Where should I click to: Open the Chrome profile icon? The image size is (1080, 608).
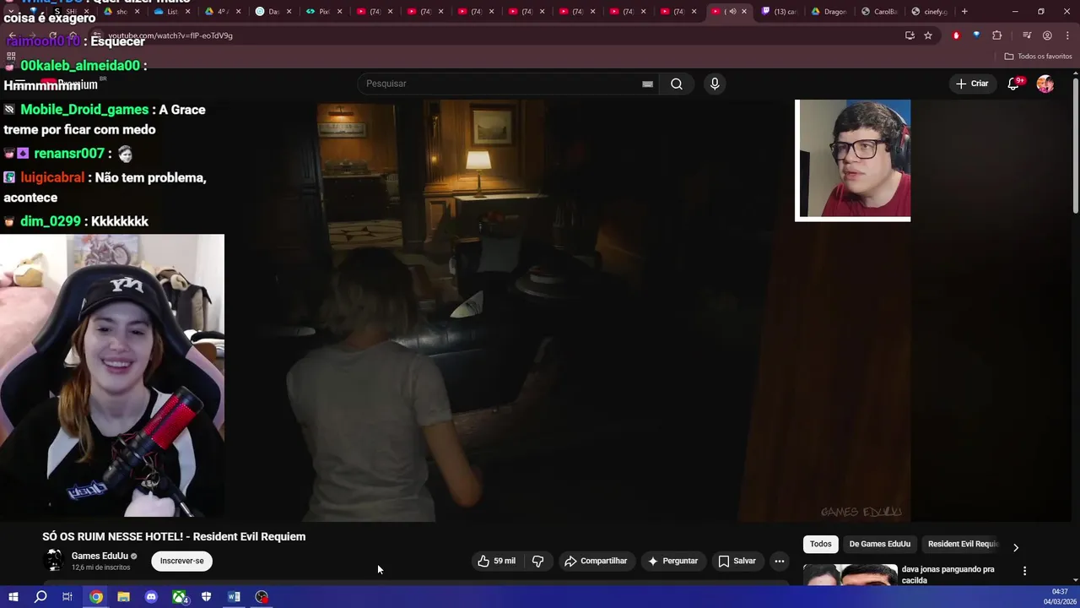click(1047, 35)
